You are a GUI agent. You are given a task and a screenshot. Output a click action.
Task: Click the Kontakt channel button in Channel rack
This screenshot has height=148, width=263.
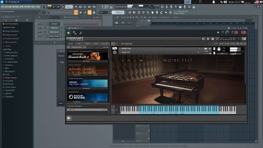[54, 24]
